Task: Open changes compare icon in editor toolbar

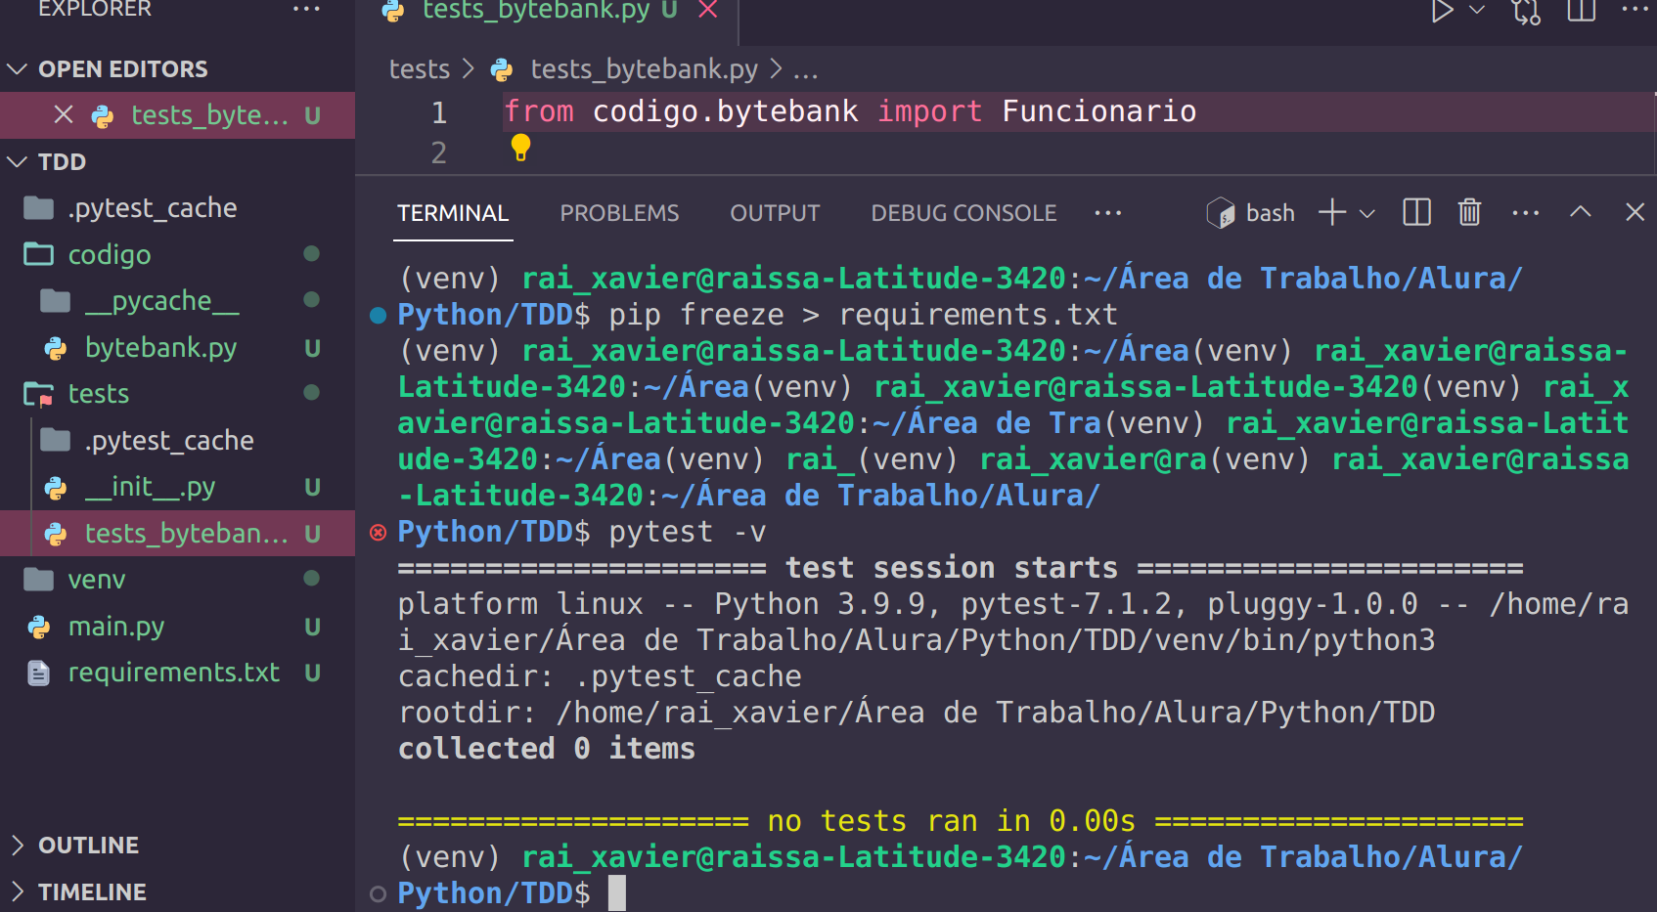Action: click(x=1526, y=11)
